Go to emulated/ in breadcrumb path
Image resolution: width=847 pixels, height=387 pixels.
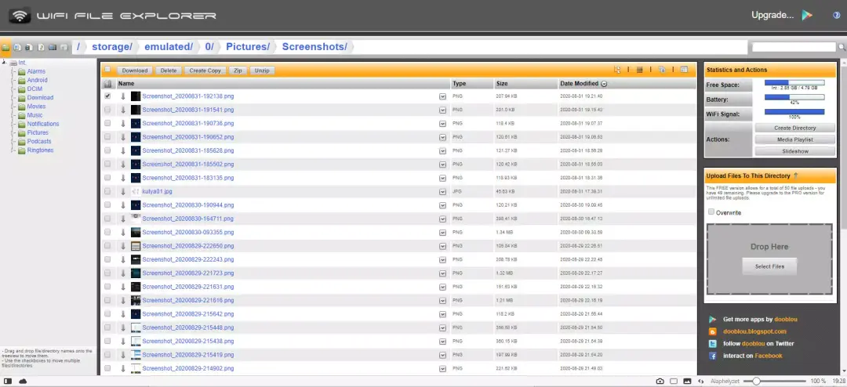pos(169,47)
